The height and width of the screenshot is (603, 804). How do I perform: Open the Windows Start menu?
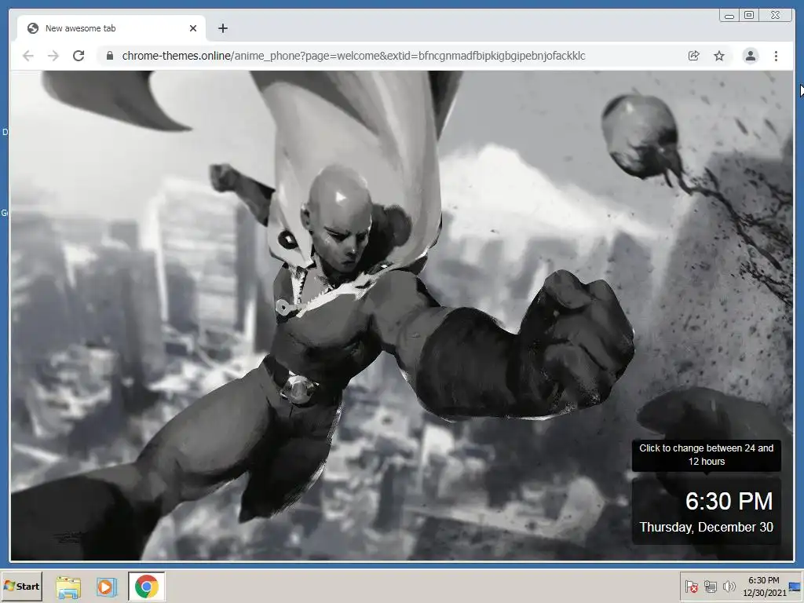[x=21, y=587]
